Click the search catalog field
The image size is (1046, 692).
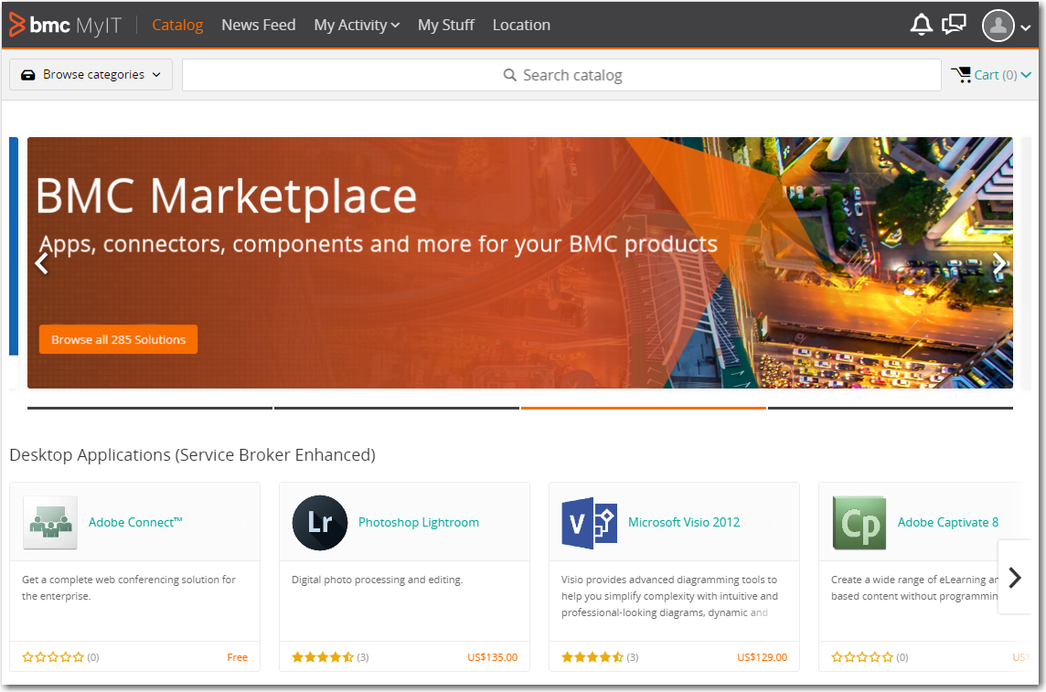tap(561, 74)
